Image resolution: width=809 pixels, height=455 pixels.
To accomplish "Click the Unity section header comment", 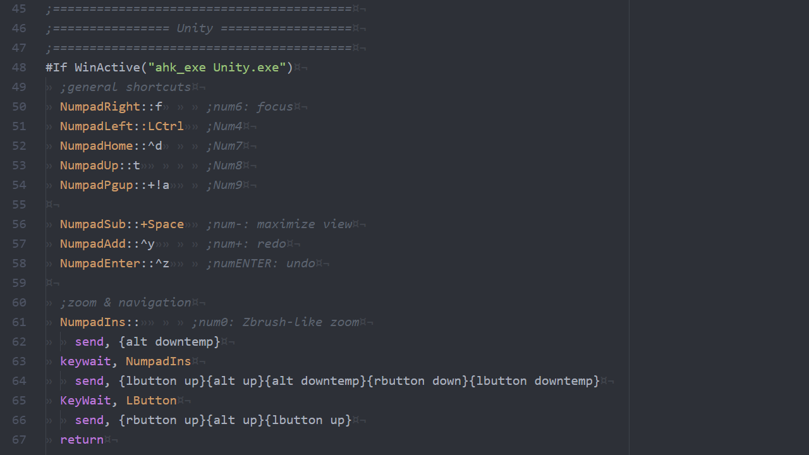I will tap(198, 28).
